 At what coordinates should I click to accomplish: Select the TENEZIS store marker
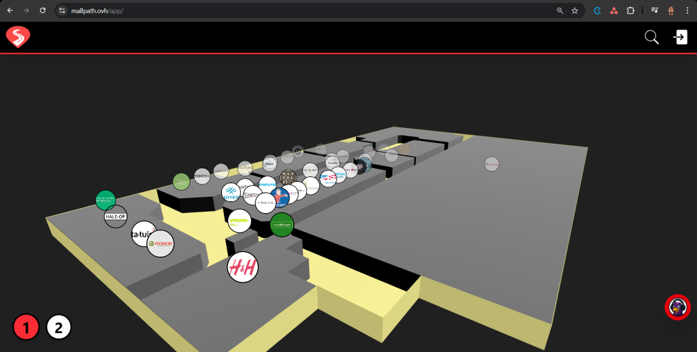[x=202, y=176]
